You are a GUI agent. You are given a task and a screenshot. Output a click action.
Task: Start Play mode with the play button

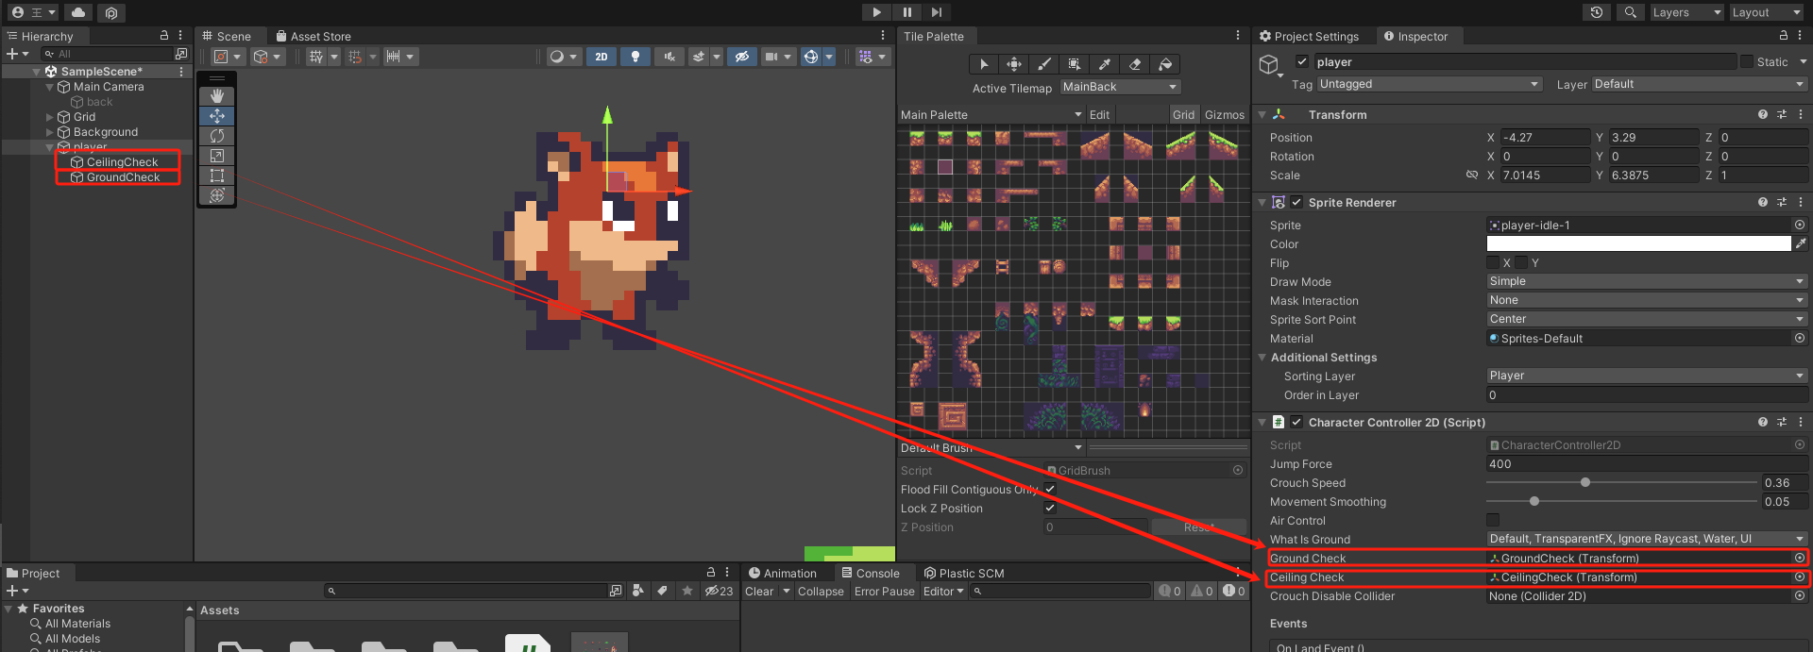pyautogui.click(x=876, y=12)
